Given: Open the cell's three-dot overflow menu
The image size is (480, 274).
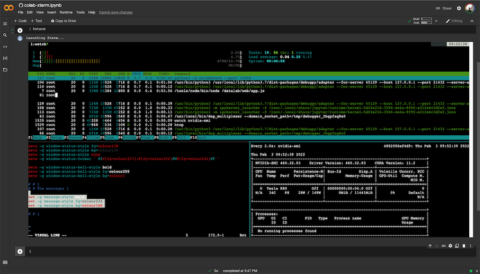Looking at the screenshot, I should point(471,245).
